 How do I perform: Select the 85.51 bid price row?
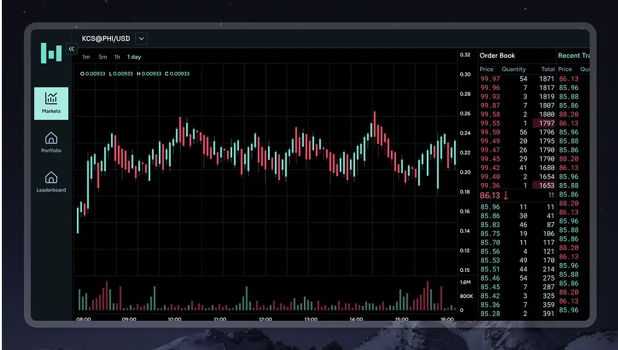517,269
